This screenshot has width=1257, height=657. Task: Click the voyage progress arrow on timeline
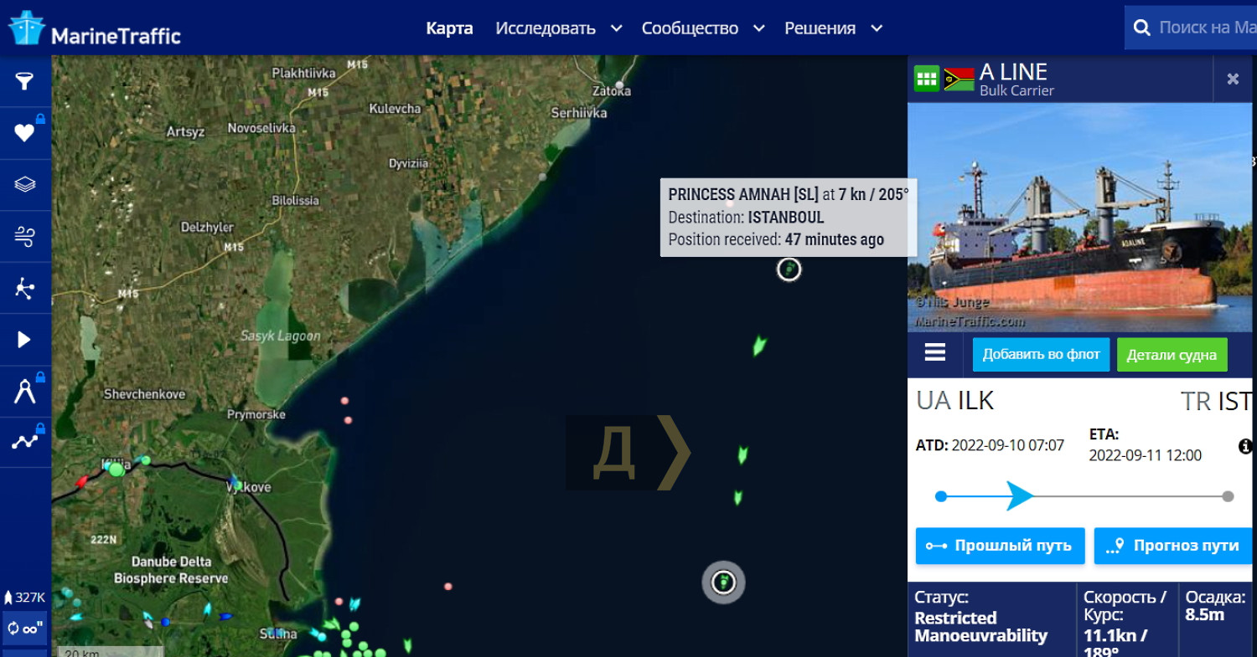(1020, 496)
